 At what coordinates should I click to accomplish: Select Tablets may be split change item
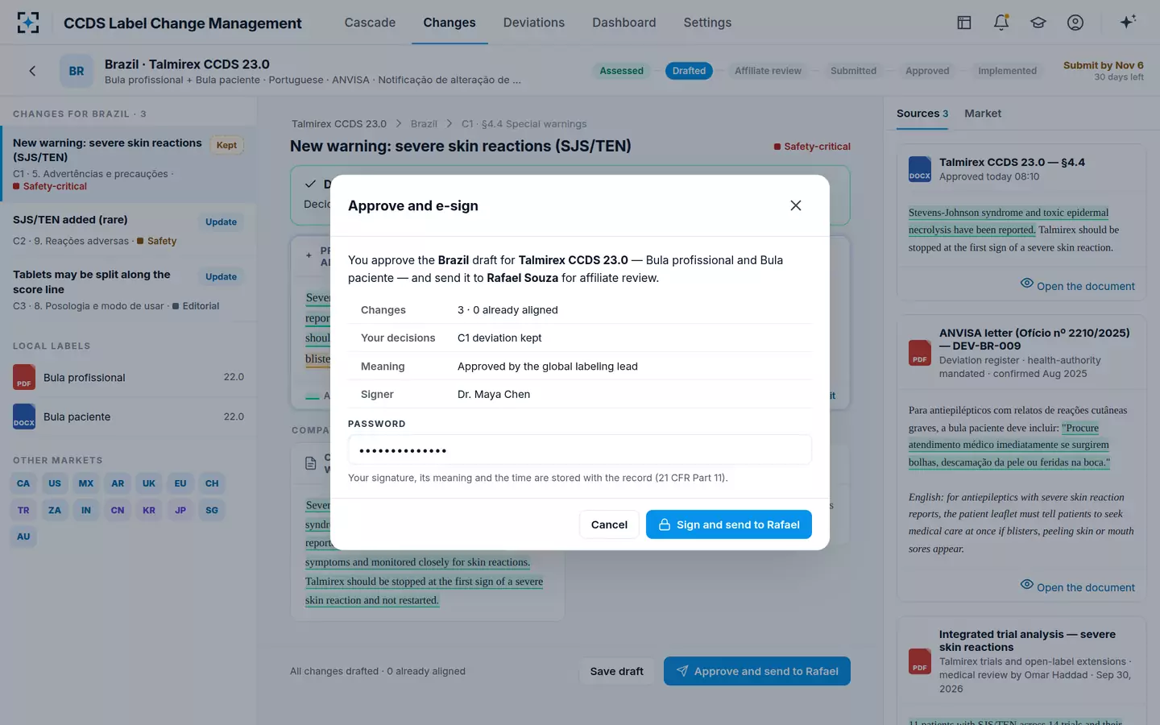(x=128, y=289)
